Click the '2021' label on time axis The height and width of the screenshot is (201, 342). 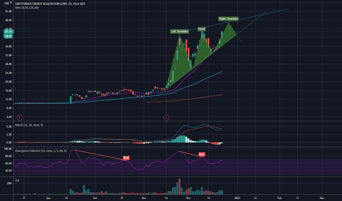237,198
